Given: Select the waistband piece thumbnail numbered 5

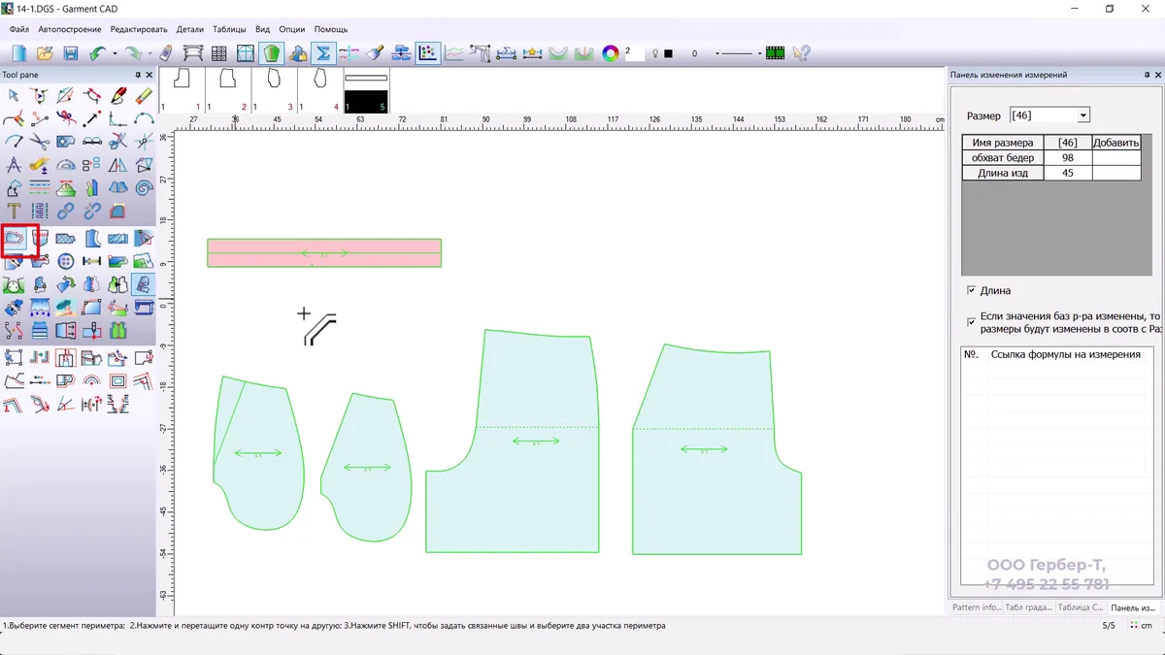Looking at the screenshot, I should pos(366,90).
